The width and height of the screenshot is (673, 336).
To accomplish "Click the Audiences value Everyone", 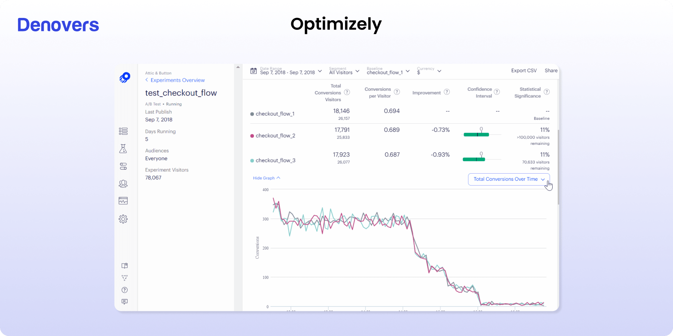I will coord(156,159).
